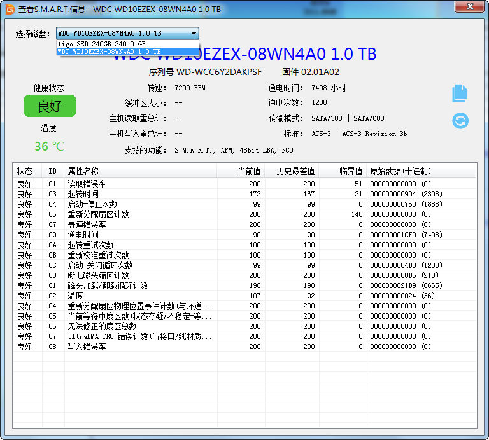Click the 历史最差值 column header
This screenshot has height=440, width=489.
point(292,171)
